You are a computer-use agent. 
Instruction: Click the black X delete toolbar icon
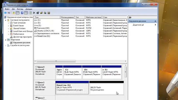tap(34, 13)
